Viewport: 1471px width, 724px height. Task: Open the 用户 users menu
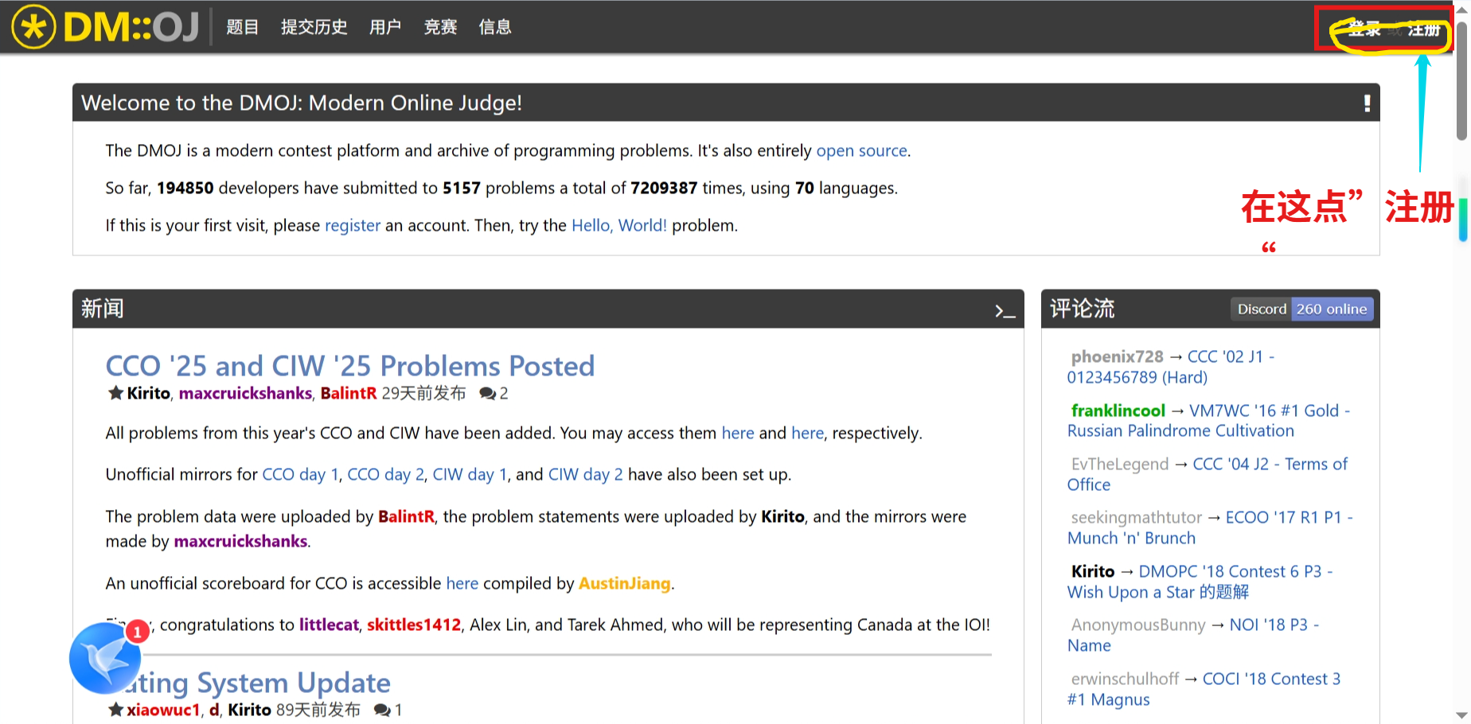(x=385, y=27)
